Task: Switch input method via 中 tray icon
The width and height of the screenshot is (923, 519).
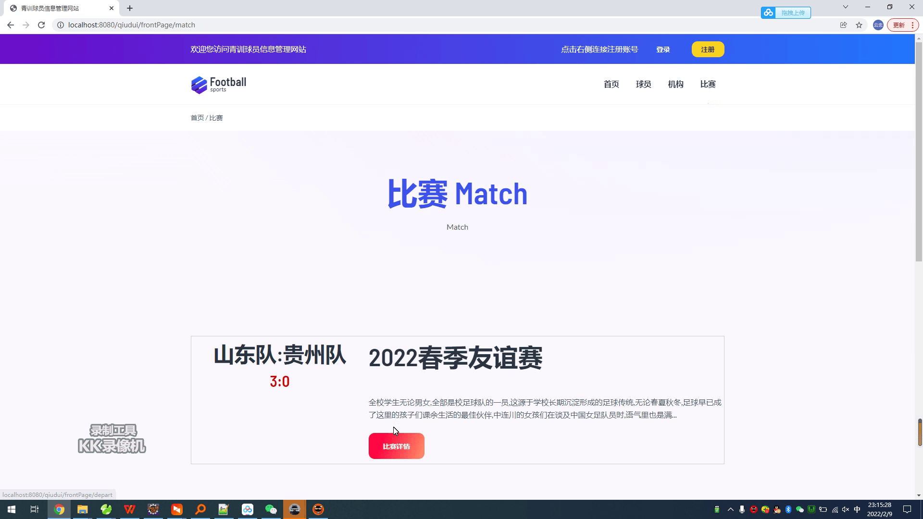Action: (856, 509)
